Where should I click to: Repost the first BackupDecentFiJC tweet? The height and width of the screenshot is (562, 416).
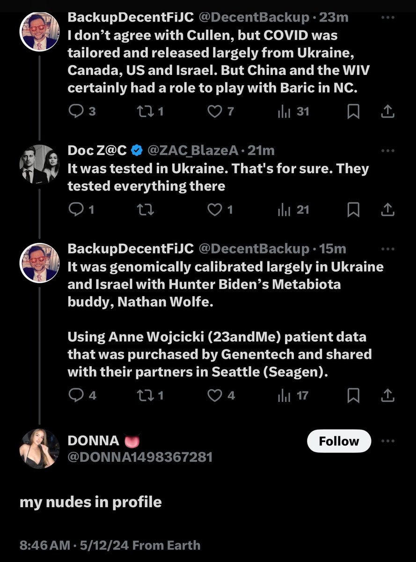click(143, 111)
